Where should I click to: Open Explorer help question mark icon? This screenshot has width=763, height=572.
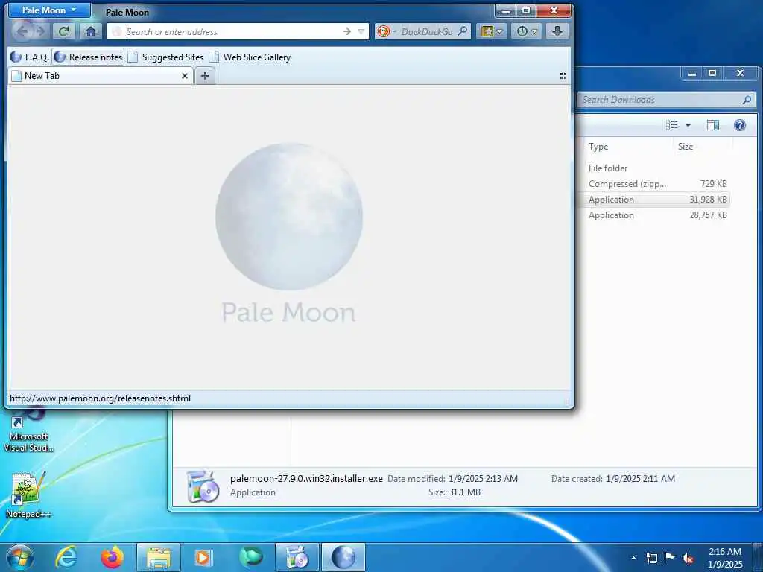pos(740,125)
